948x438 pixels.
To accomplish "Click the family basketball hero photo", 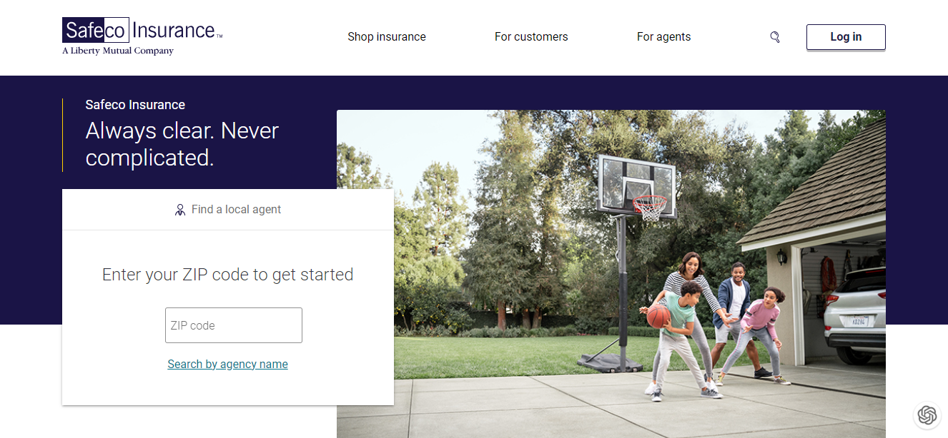I will [611, 274].
